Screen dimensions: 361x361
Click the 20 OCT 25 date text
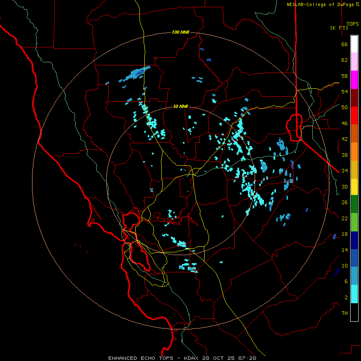[x=219, y=358]
